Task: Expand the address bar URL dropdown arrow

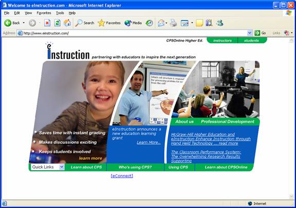Action: pyautogui.click(x=249, y=33)
